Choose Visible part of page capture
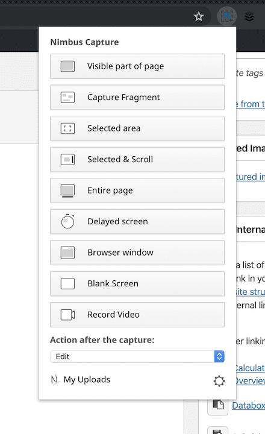Image resolution: width=265 pixels, height=434 pixels. 137,66
